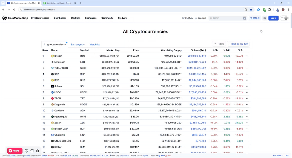Screen dimensions: 292x158
Task: Open CMC AI from the header
Action: coord(254,18)
